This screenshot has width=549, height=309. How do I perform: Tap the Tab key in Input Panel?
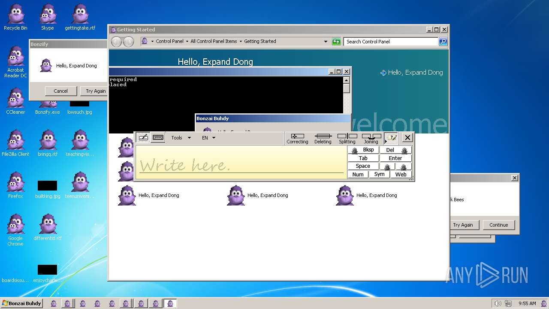(x=363, y=158)
